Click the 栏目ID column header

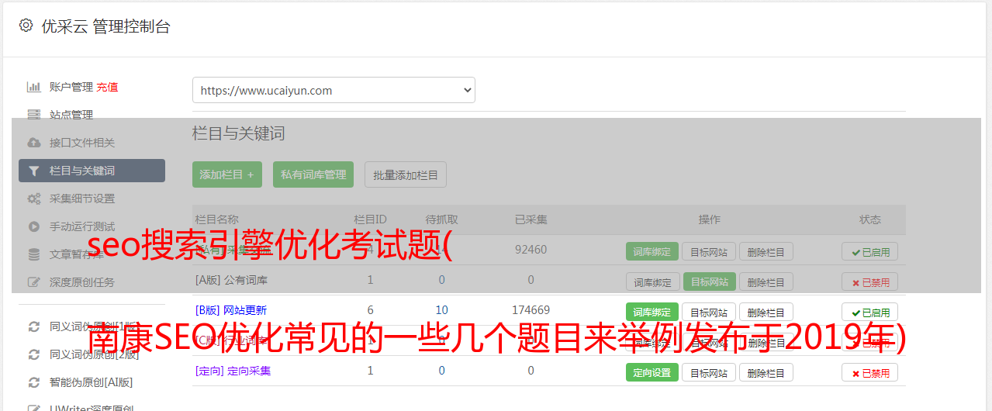point(370,219)
